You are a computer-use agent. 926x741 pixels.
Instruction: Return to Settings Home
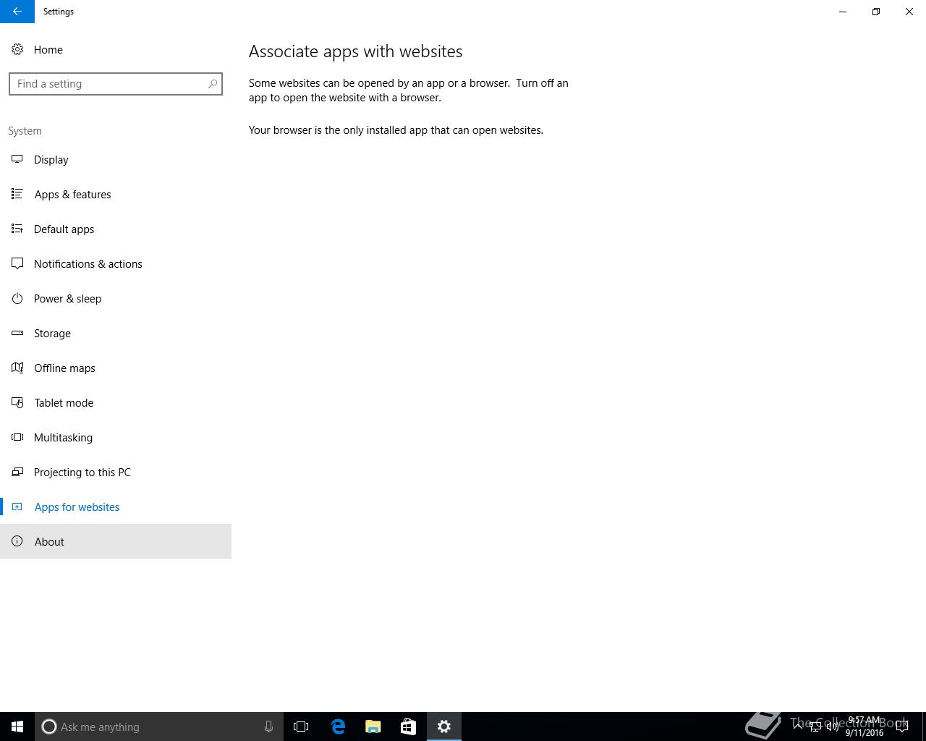[x=116, y=49]
